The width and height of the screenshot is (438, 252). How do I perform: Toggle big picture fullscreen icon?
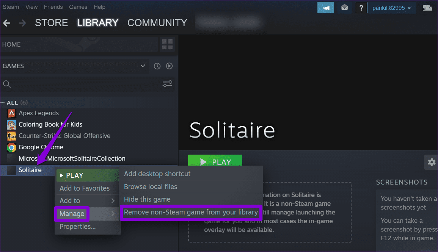coord(427,8)
